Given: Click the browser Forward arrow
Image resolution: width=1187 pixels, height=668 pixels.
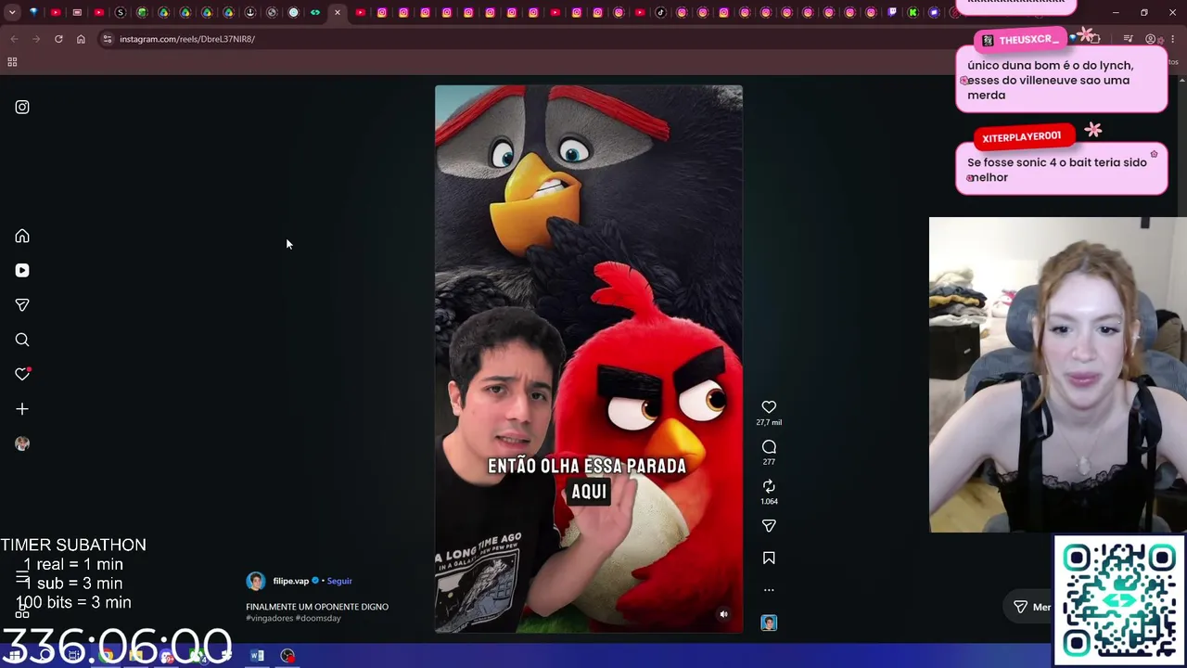Looking at the screenshot, I should coord(36,39).
